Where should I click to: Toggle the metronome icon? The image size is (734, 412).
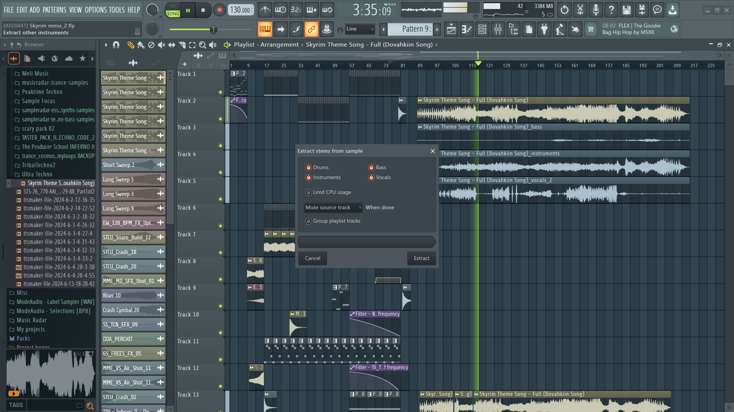click(x=265, y=10)
